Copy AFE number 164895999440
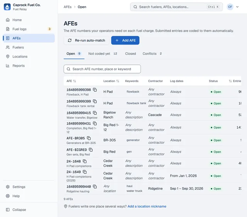Viewport: 247px width, 217px height. (x=95, y=187)
